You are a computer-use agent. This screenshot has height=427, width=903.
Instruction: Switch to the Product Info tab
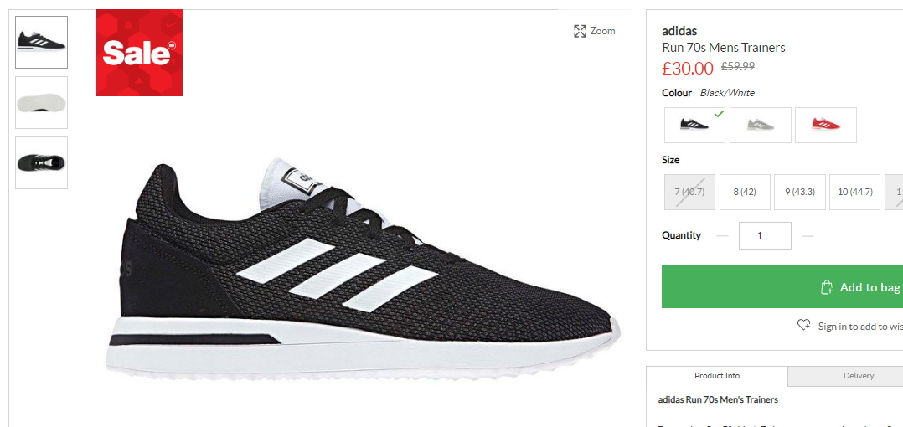pos(717,376)
